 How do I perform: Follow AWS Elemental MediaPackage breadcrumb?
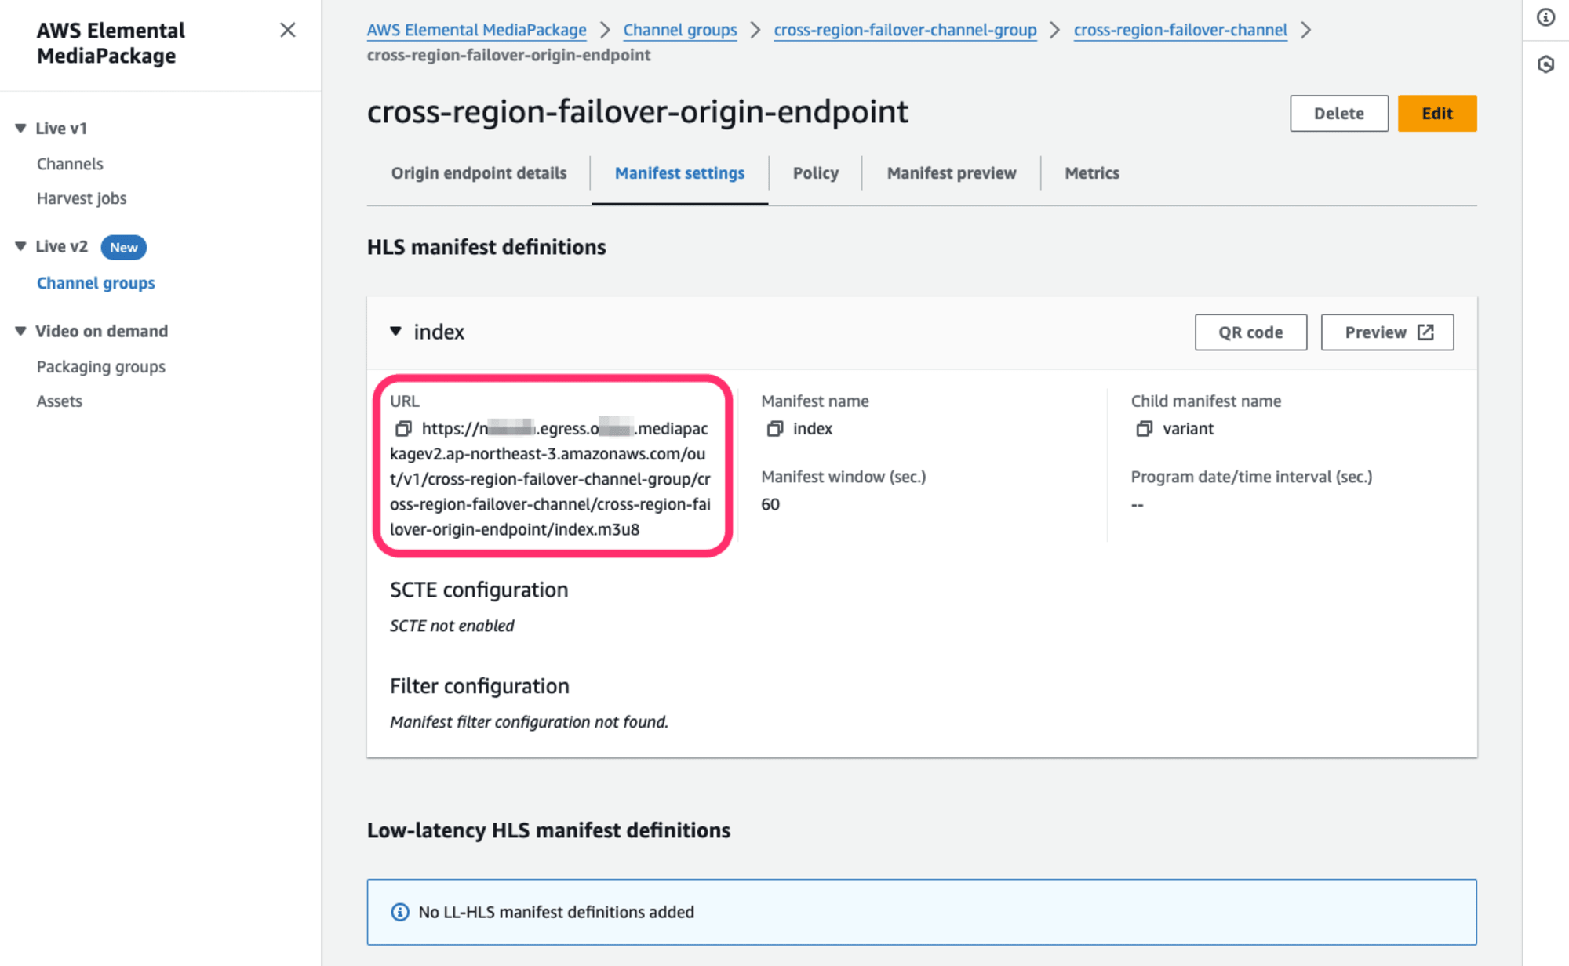477,30
